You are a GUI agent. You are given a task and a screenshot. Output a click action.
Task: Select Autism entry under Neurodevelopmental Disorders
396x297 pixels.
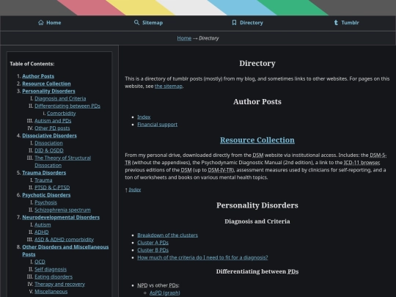[x=43, y=225]
